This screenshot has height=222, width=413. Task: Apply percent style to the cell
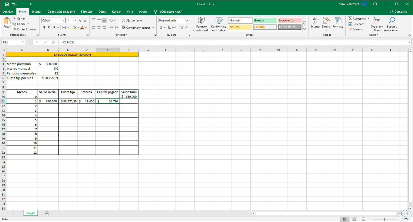[169, 28]
